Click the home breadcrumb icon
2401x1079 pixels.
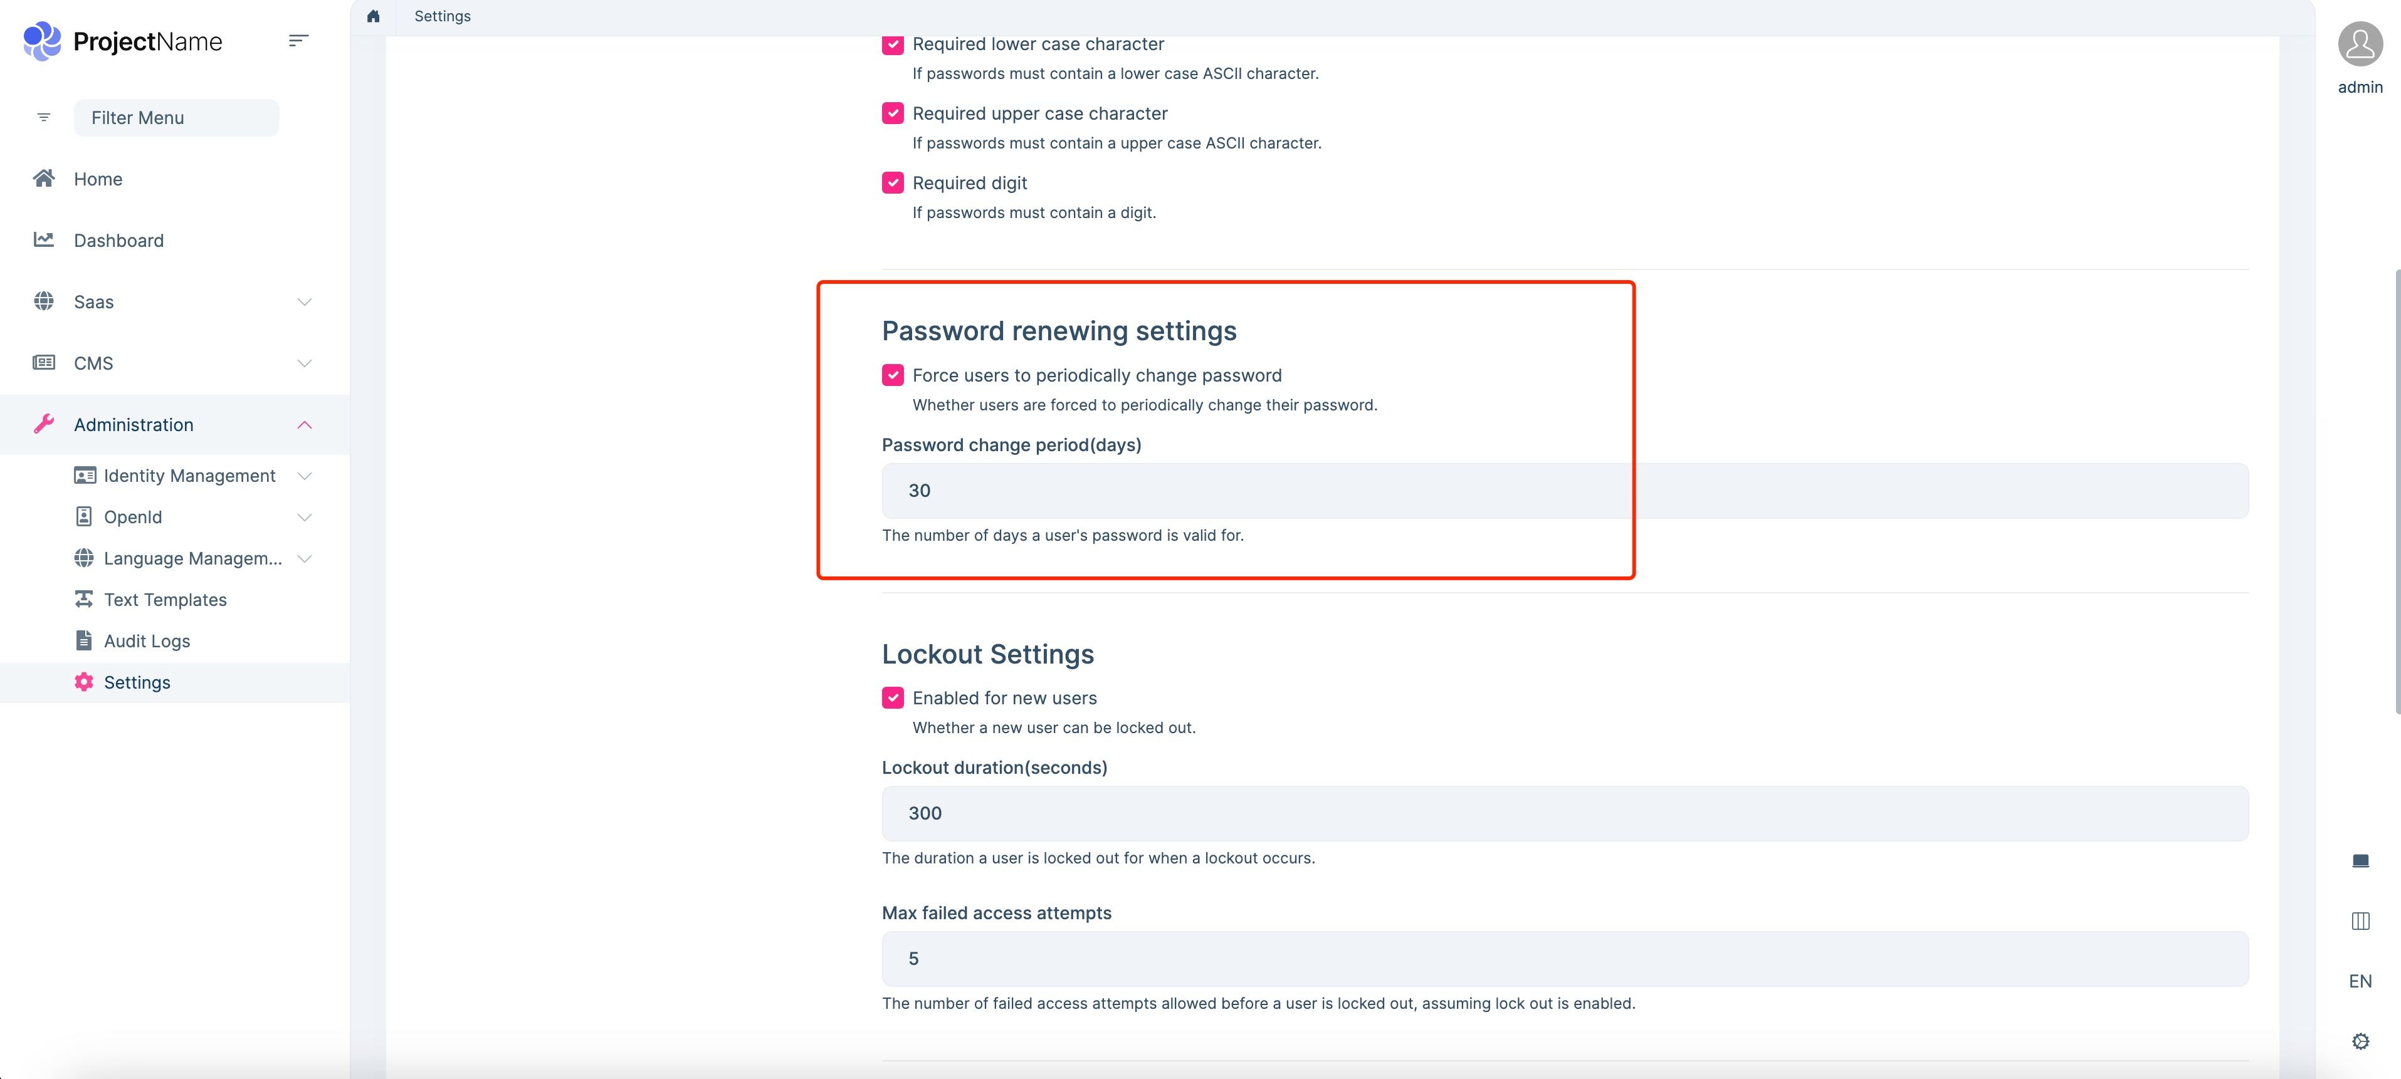373,16
